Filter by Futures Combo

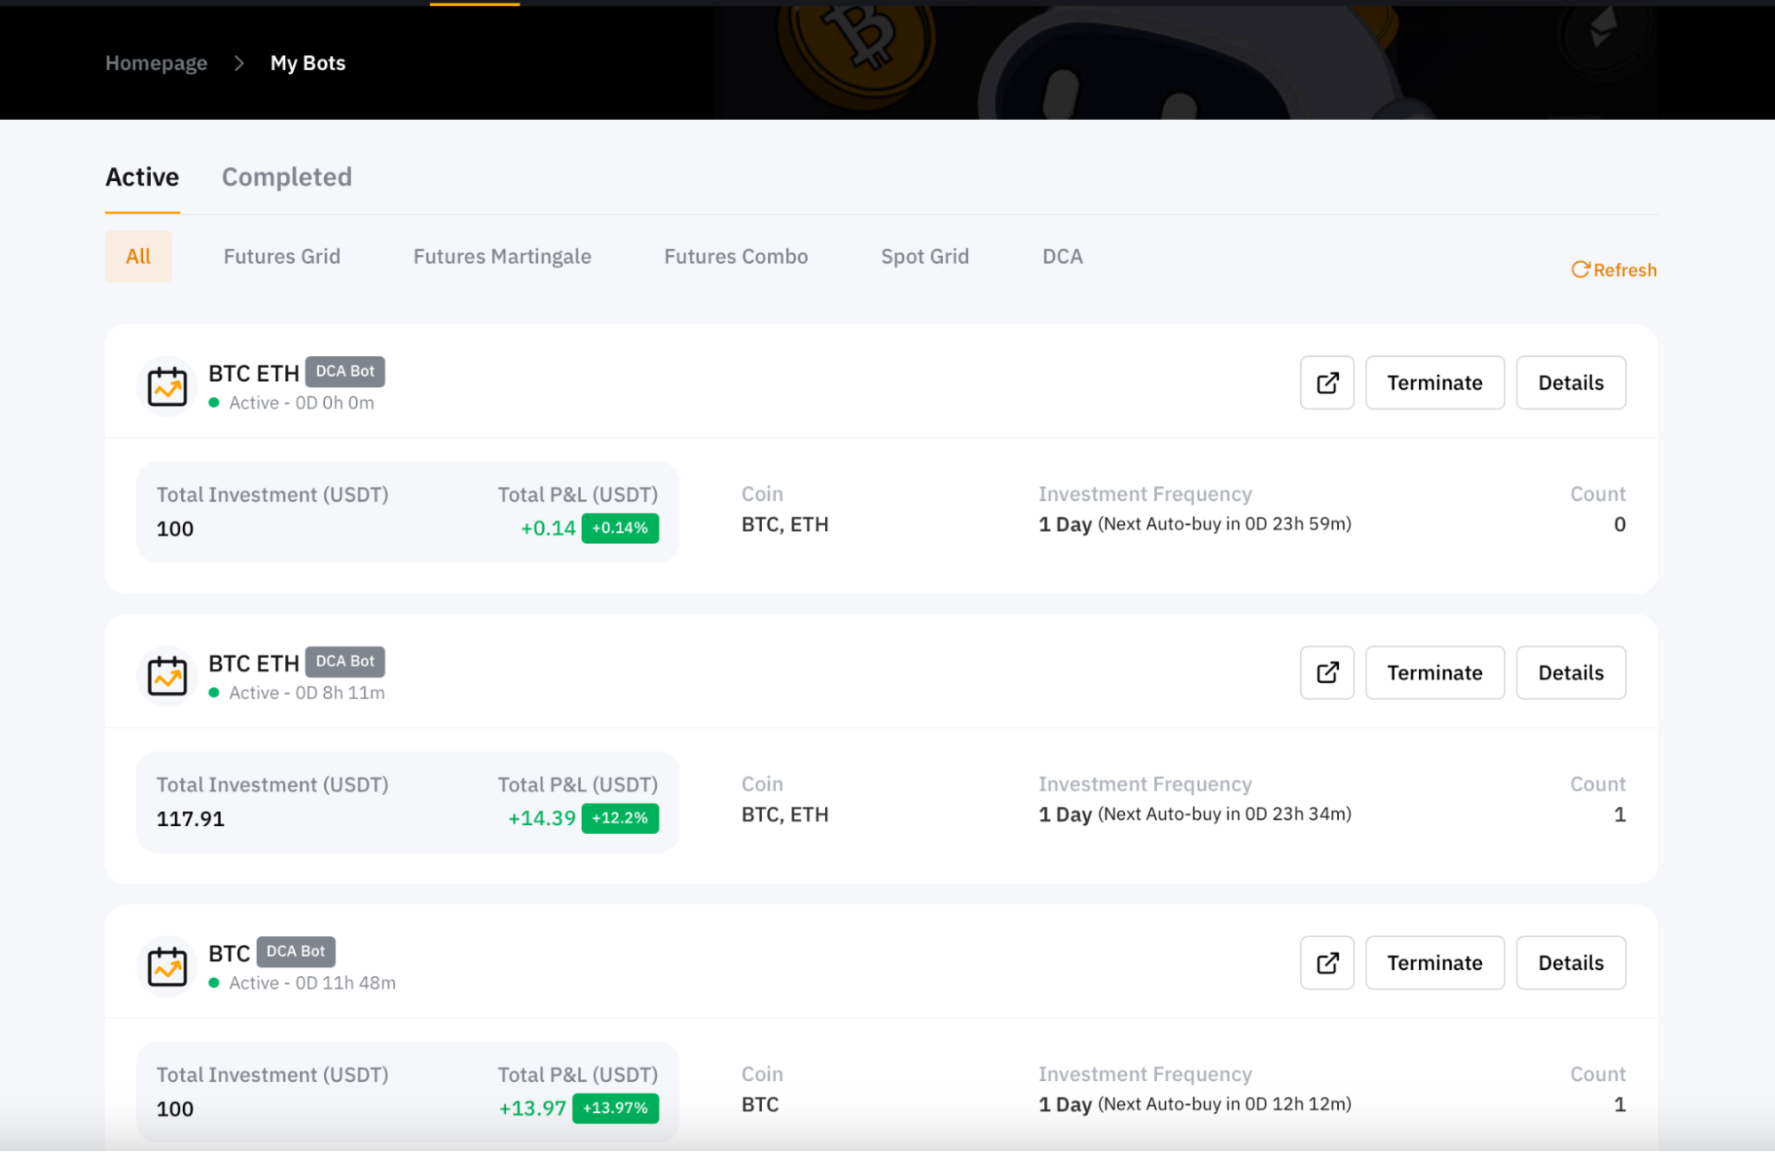pos(735,257)
